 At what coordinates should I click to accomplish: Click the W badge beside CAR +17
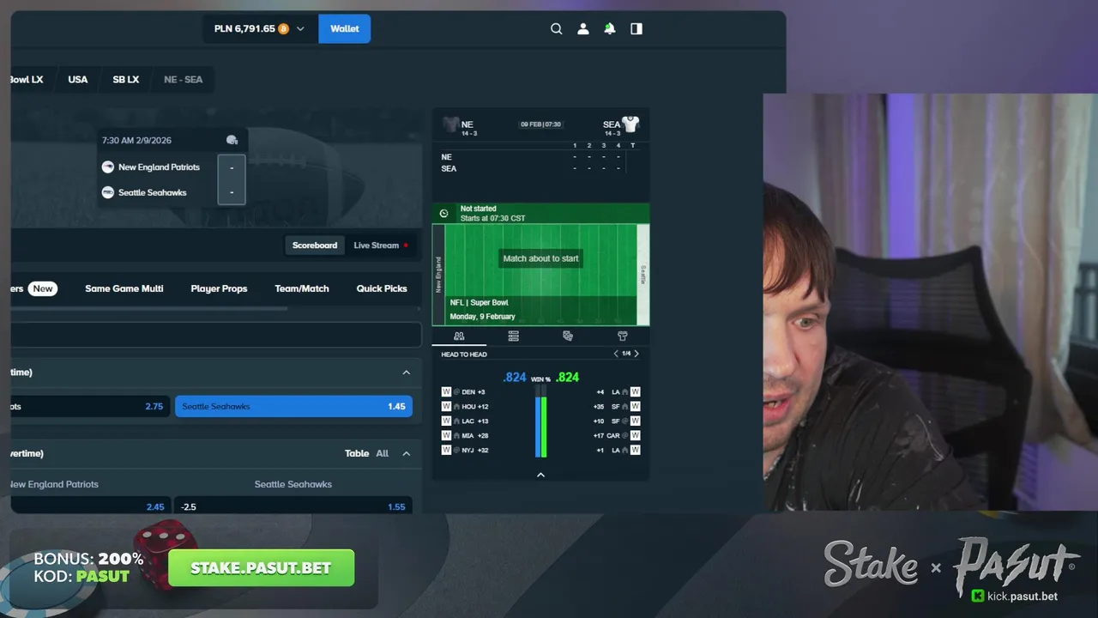click(x=636, y=435)
